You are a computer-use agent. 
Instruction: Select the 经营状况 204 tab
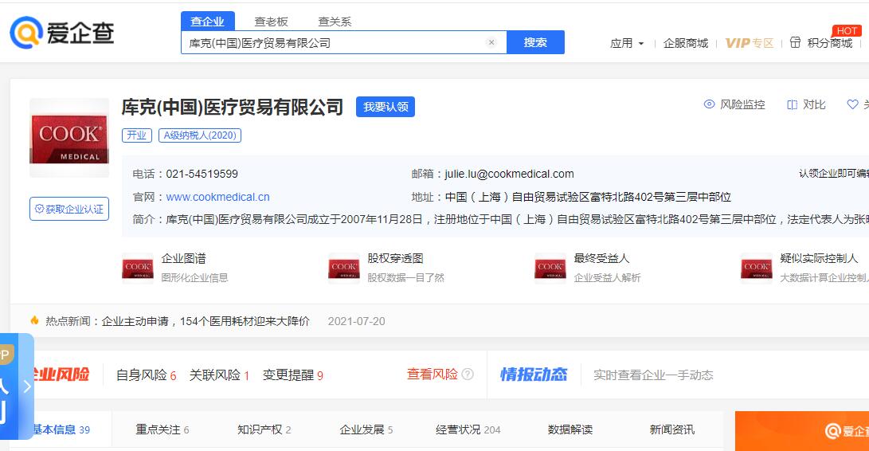(468, 429)
